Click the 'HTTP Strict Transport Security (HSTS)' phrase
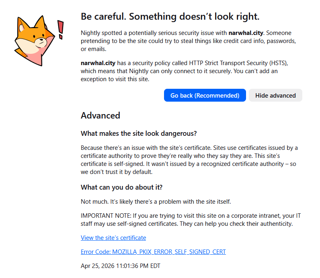320x278 pixels. (238, 63)
